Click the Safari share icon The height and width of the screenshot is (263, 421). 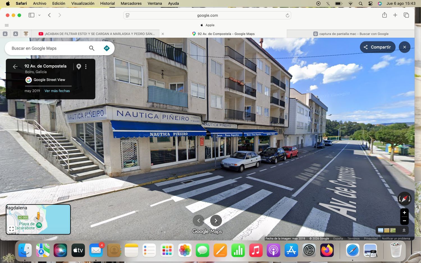coord(385,15)
